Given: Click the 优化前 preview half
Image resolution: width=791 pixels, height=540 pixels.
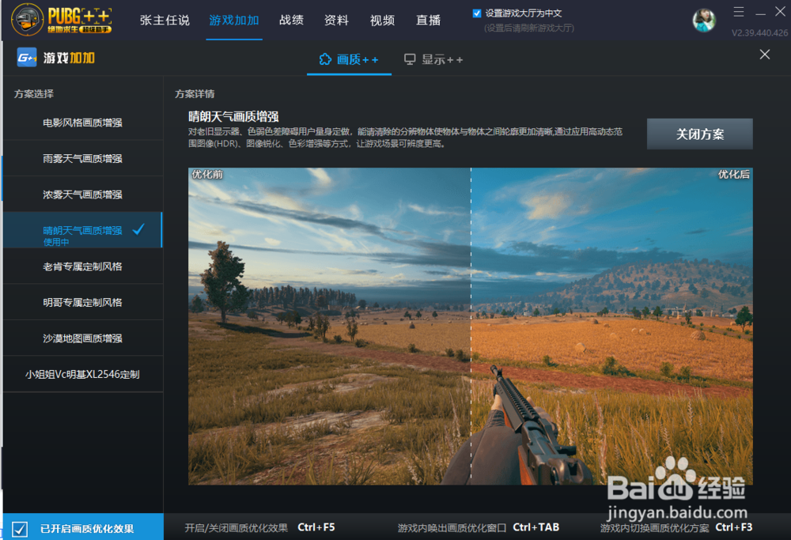Looking at the screenshot, I should 329,327.
